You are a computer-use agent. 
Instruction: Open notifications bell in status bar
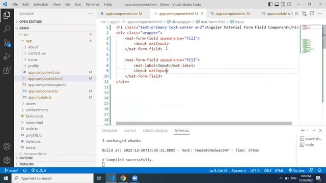point(319,171)
